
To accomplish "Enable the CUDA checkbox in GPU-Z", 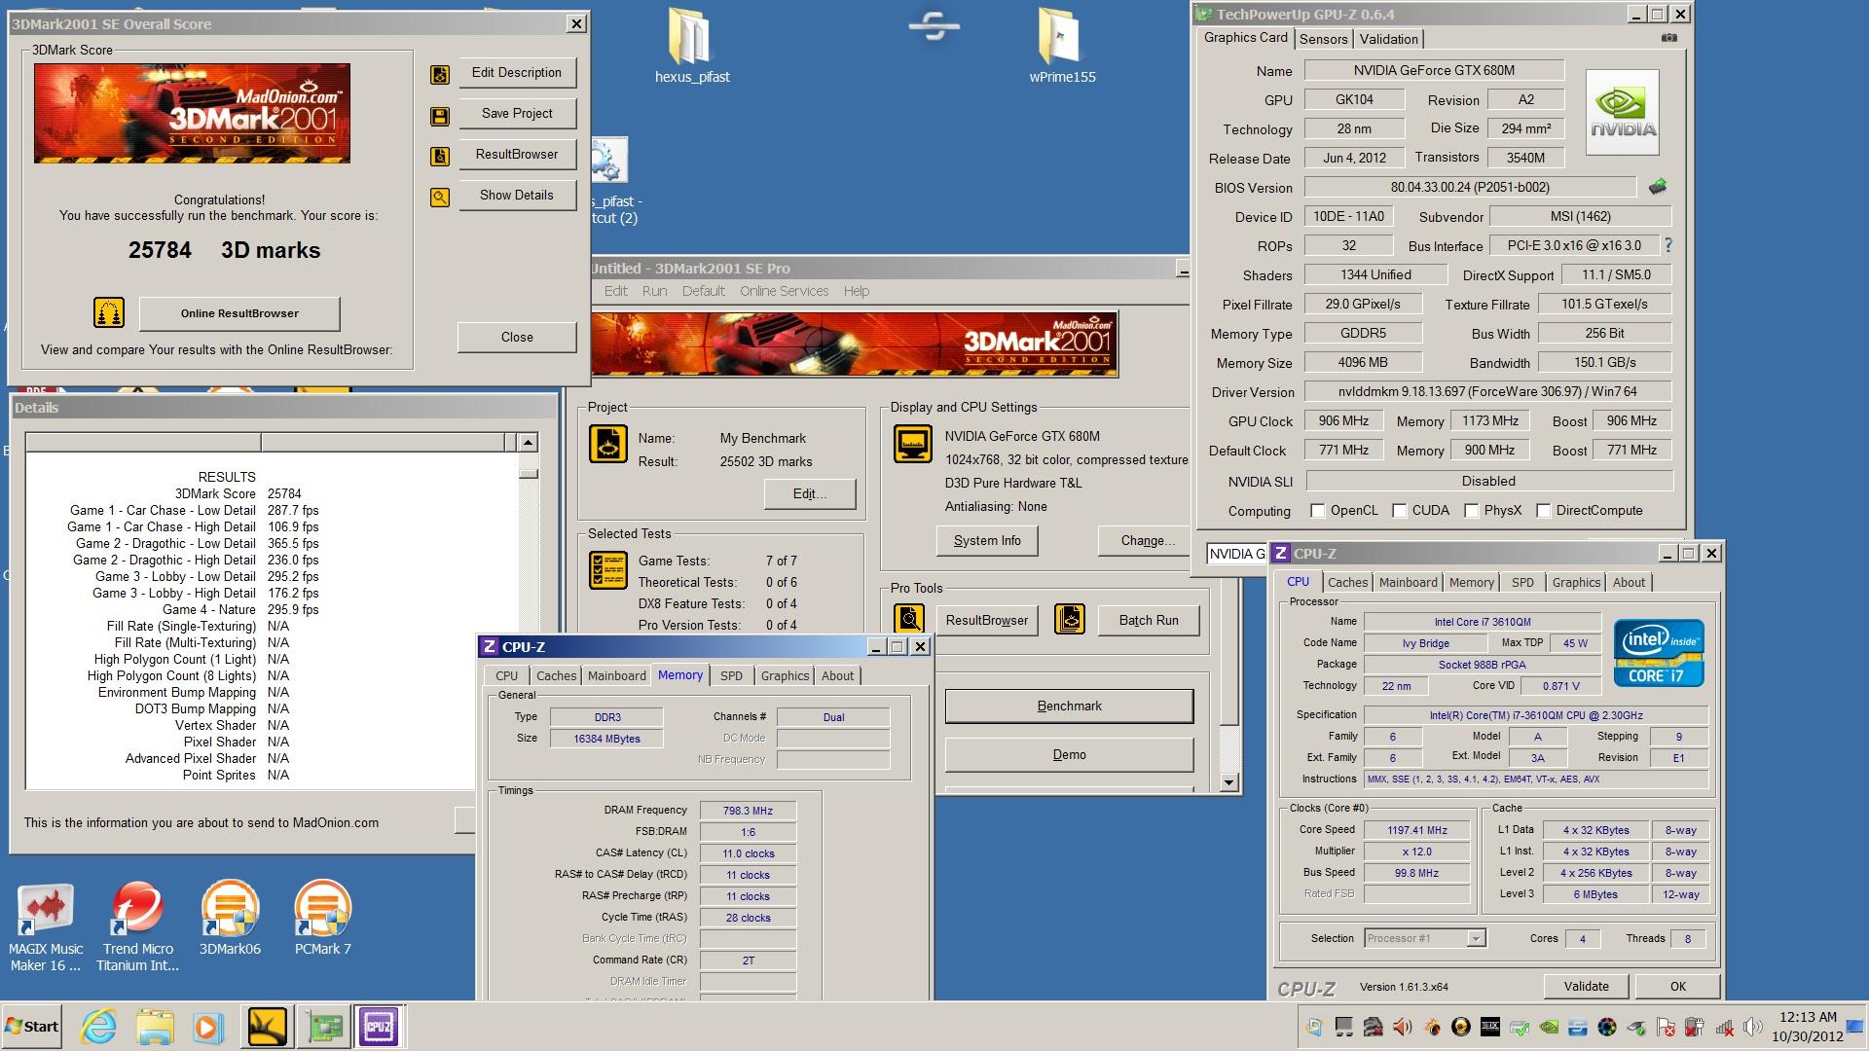I will coord(1399,511).
